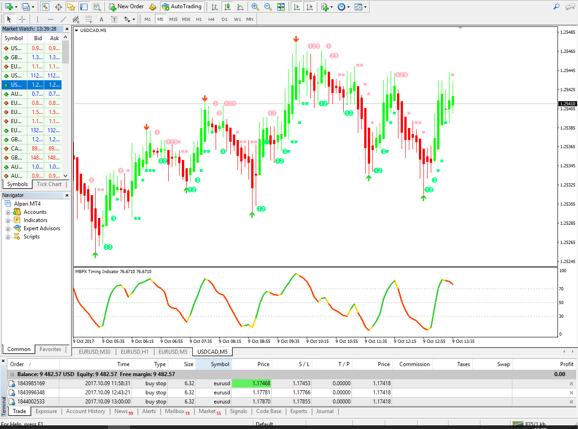
Task: Select the Fibonacci Retracement tool
Action: click(89, 19)
